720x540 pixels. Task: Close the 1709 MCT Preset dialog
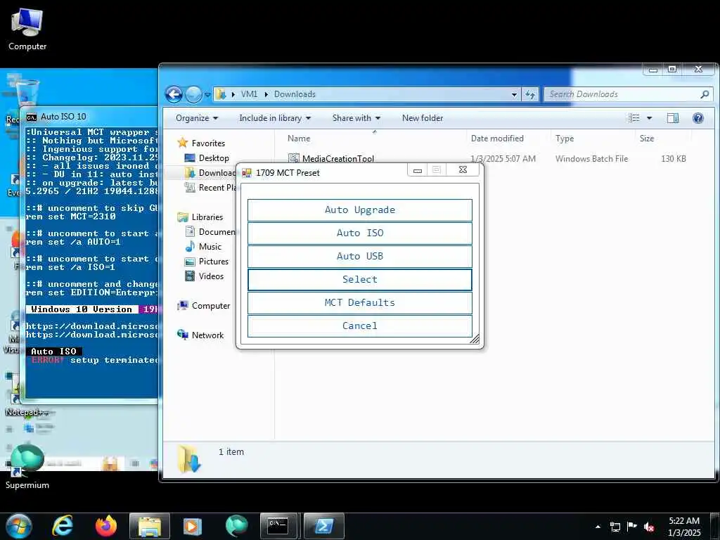(x=463, y=170)
